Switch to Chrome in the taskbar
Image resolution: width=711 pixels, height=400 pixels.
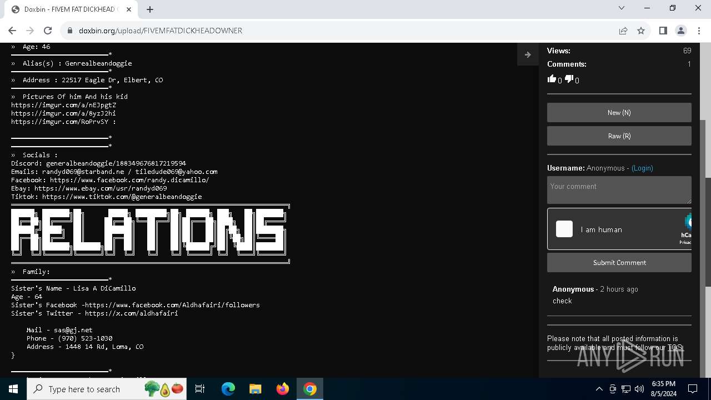pyautogui.click(x=309, y=389)
